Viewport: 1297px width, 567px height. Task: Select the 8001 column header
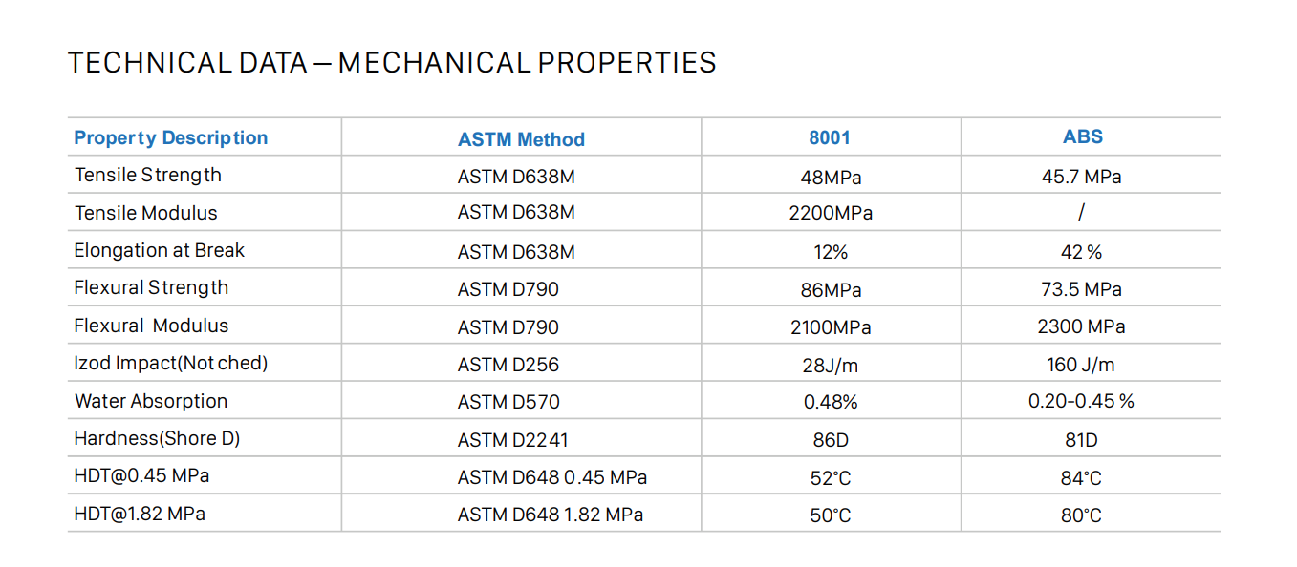click(830, 137)
